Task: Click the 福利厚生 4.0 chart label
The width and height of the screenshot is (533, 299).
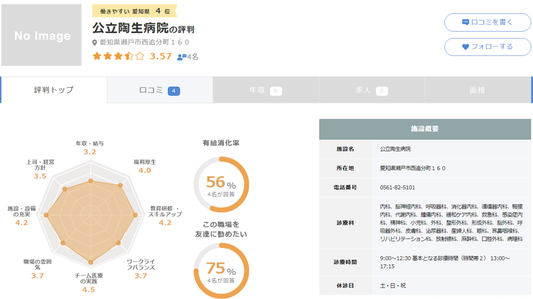Action: point(145,166)
